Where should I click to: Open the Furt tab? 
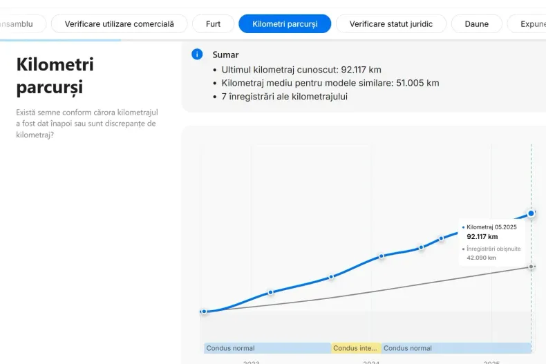(x=213, y=23)
